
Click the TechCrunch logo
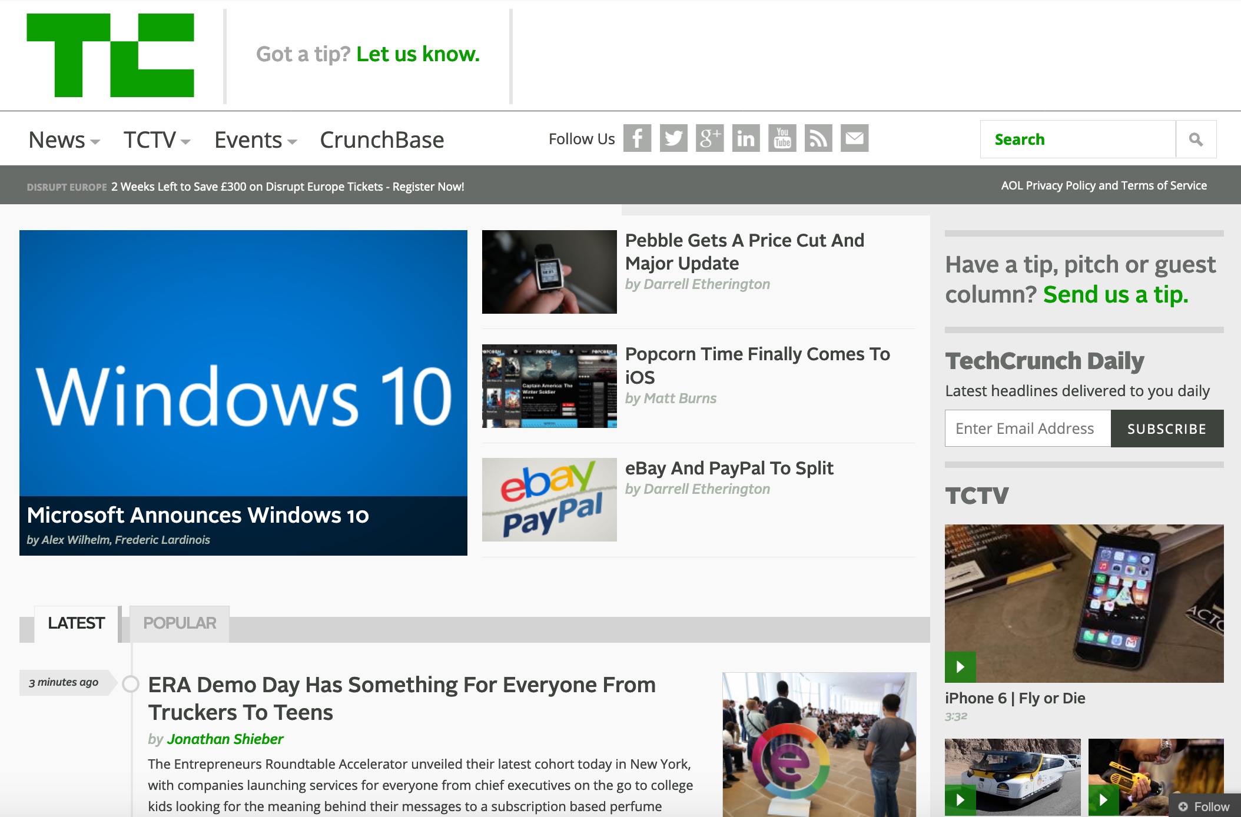(x=111, y=56)
